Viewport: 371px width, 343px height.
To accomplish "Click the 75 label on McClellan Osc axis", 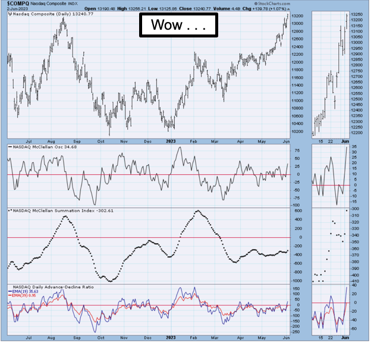I will (x=297, y=150).
